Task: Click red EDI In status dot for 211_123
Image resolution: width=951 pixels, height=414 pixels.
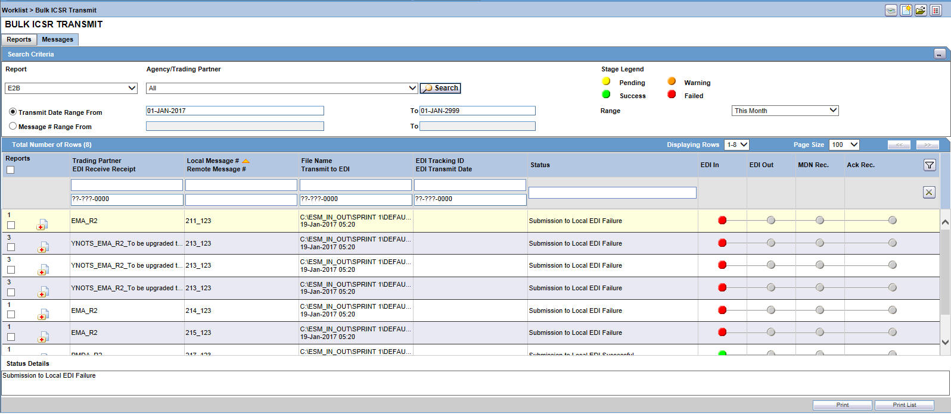Action: click(x=722, y=220)
